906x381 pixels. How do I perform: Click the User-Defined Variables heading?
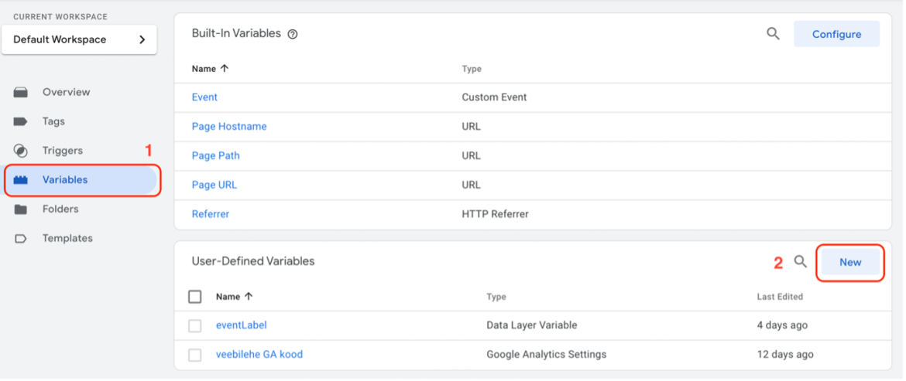point(253,261)
